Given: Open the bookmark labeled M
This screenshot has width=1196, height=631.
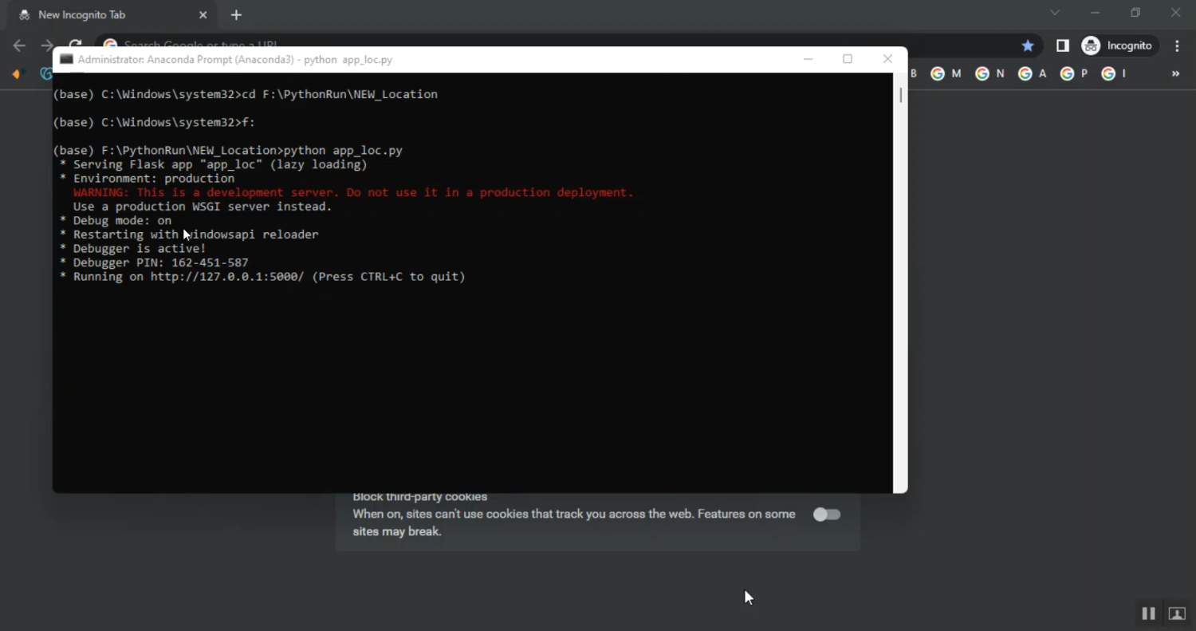Looking at the screenshot, I should point(946,73).
